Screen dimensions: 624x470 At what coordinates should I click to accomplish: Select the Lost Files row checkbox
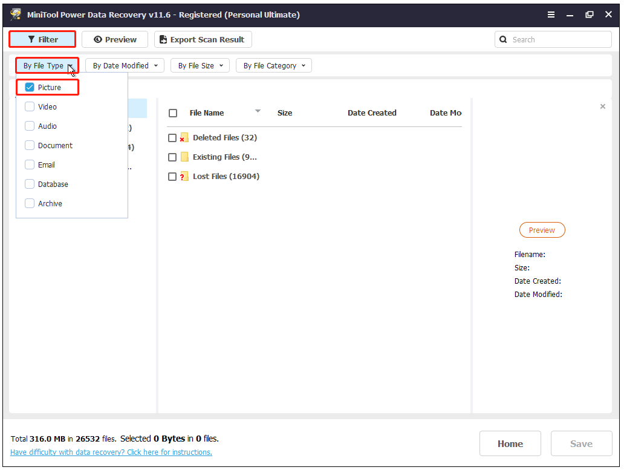click(x=172, y=176)
